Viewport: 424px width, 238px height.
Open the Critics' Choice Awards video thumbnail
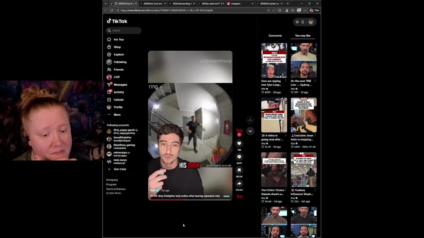pyautogui.click(x=274, y=170)
